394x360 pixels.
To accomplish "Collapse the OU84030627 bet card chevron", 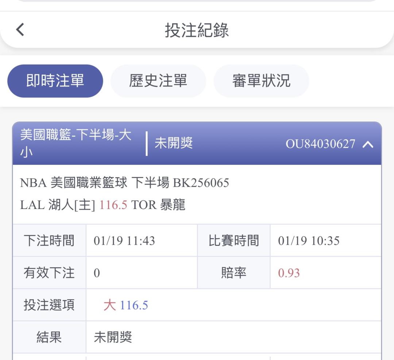I will [368, 144].
